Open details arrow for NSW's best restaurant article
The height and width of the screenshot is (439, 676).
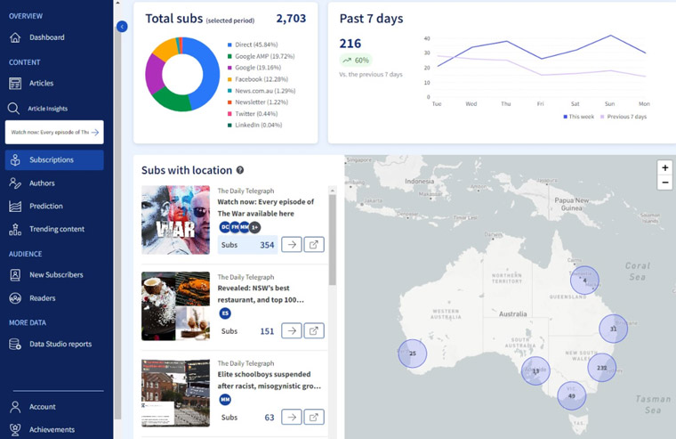292,330
